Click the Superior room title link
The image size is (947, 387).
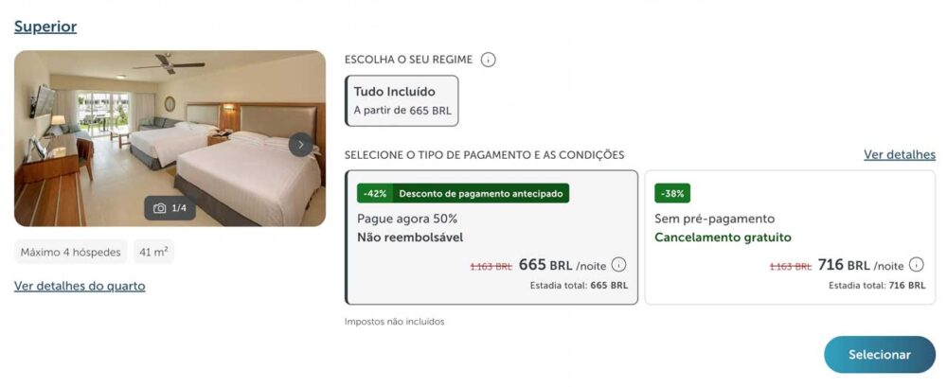[x=45, y=26]
